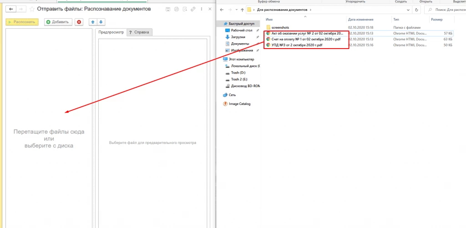Move file down with blue down arrow
The width and height of the screenshot is (466, 228).
coord(101,22)
